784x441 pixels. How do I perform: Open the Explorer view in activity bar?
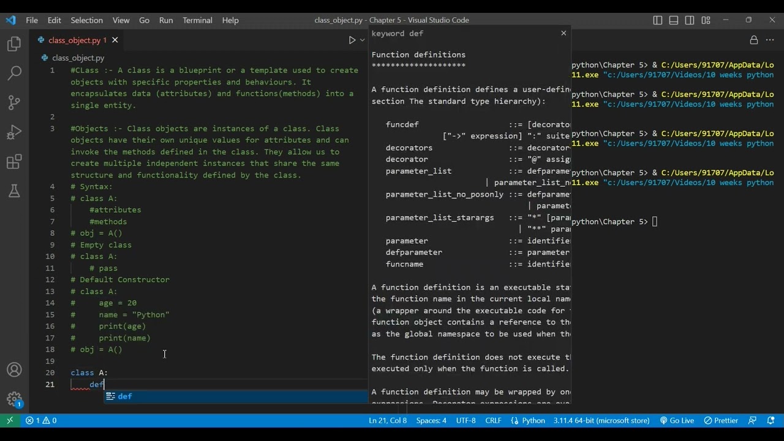click(x=14, y=44)
